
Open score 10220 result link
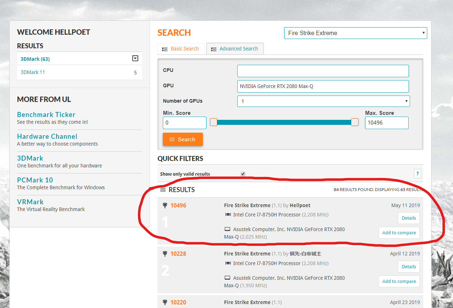click(178, 302)
